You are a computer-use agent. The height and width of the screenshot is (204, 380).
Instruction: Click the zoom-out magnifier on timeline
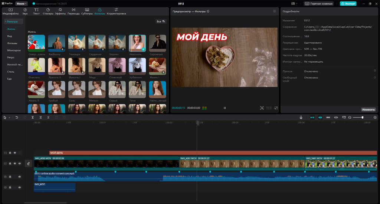(350, 117)
